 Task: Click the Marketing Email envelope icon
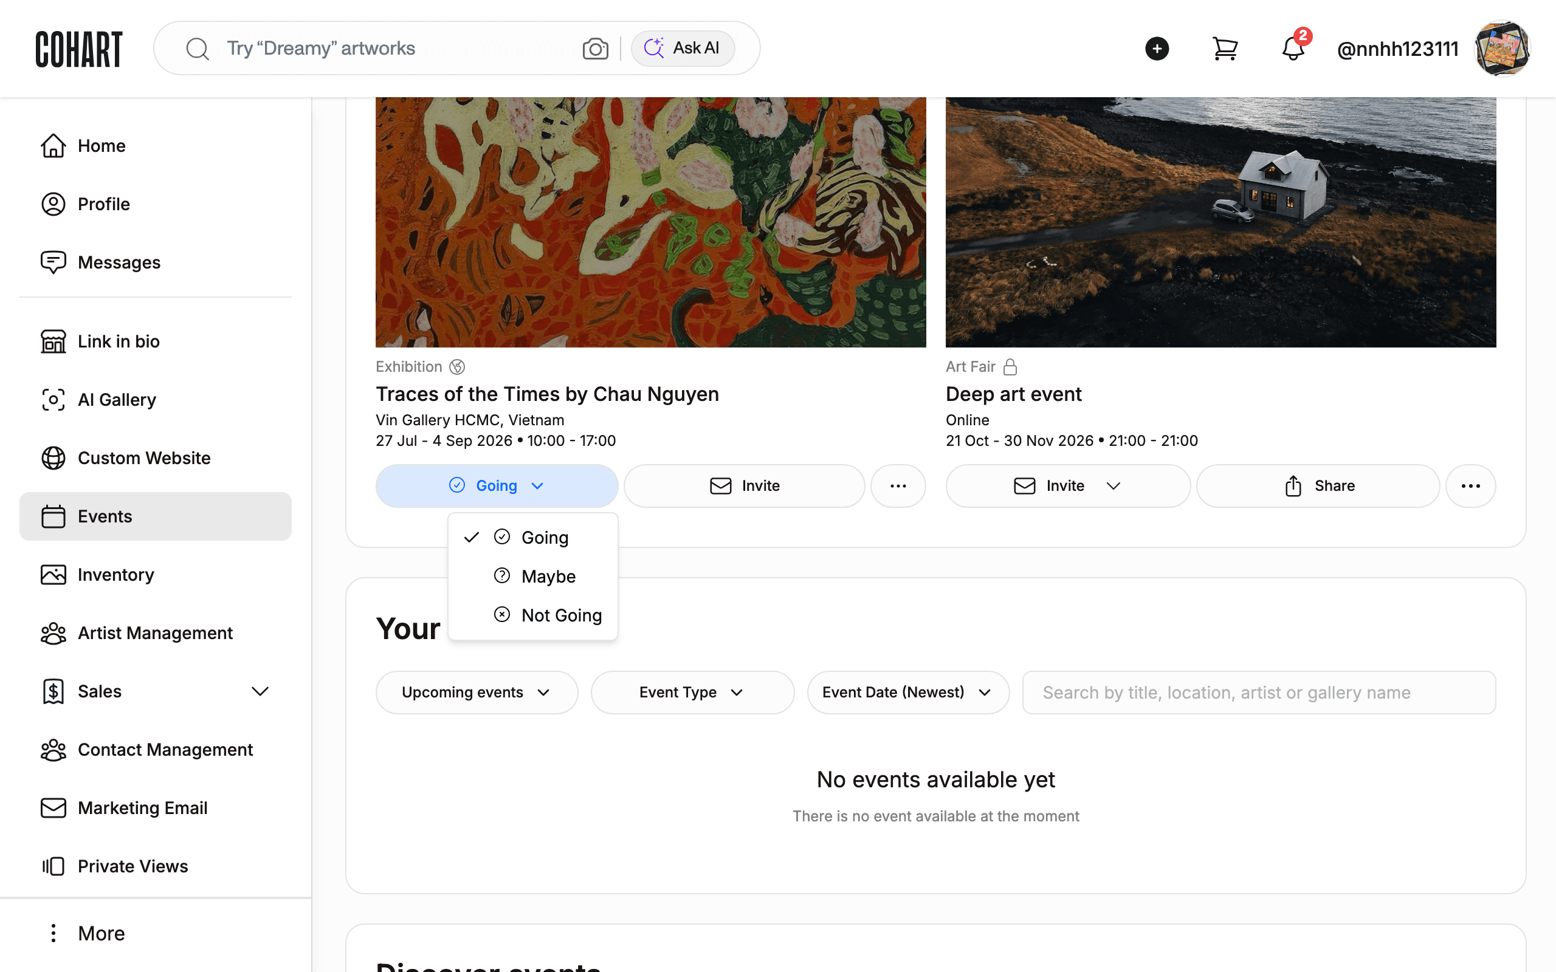[53, 808]
